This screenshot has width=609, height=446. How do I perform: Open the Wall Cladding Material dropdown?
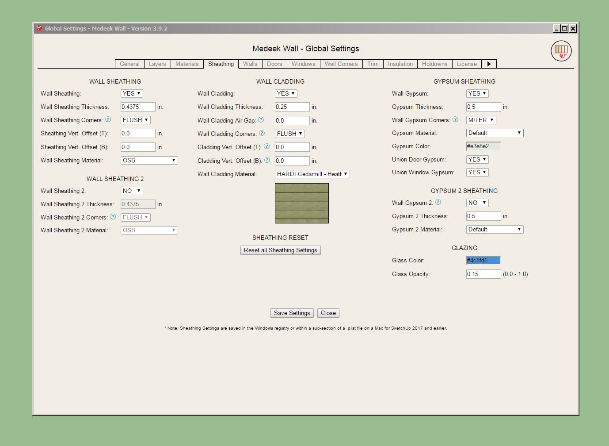[x=312, y=174]
